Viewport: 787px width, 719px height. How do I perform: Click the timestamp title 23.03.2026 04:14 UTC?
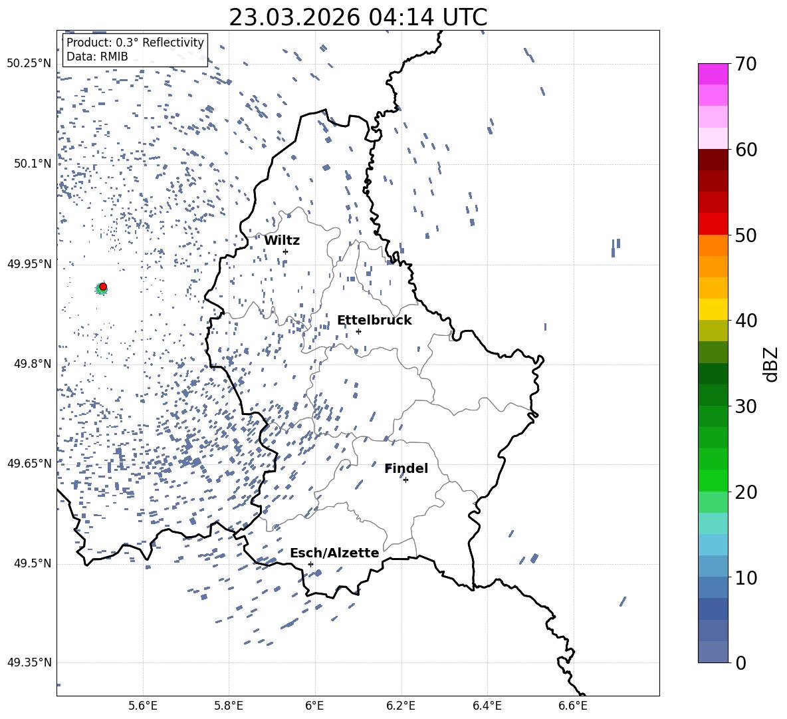coord(358,17)
